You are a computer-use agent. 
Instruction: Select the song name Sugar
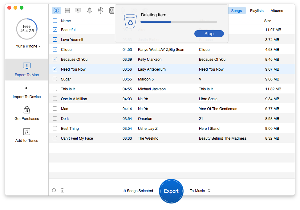point(66,79)
